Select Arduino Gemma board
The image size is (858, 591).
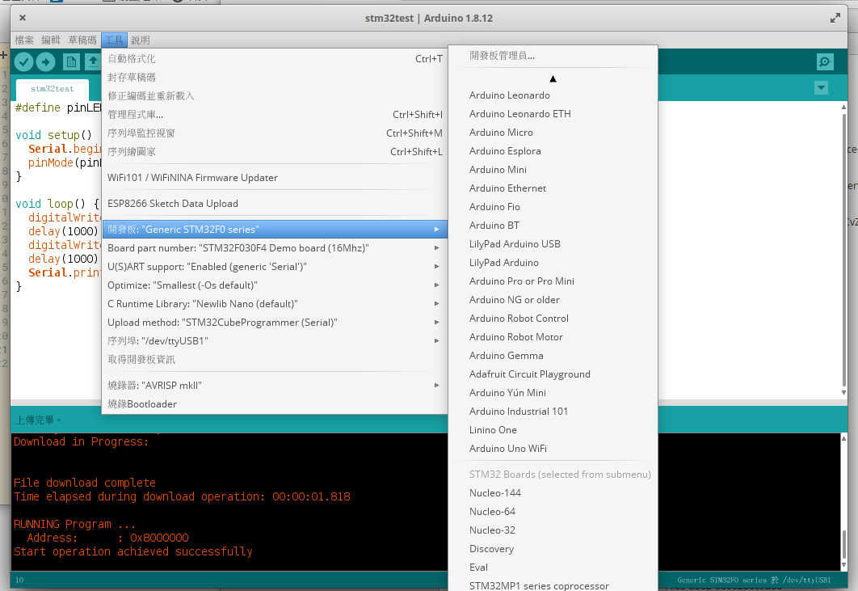pyautogui.click(x=553, y=356)
